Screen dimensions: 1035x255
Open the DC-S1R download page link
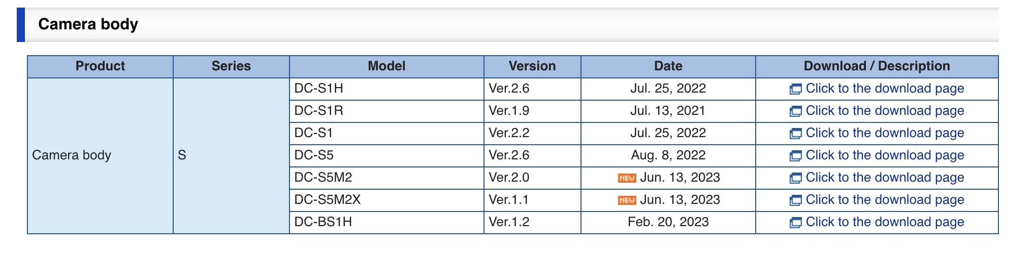point(885,111)
